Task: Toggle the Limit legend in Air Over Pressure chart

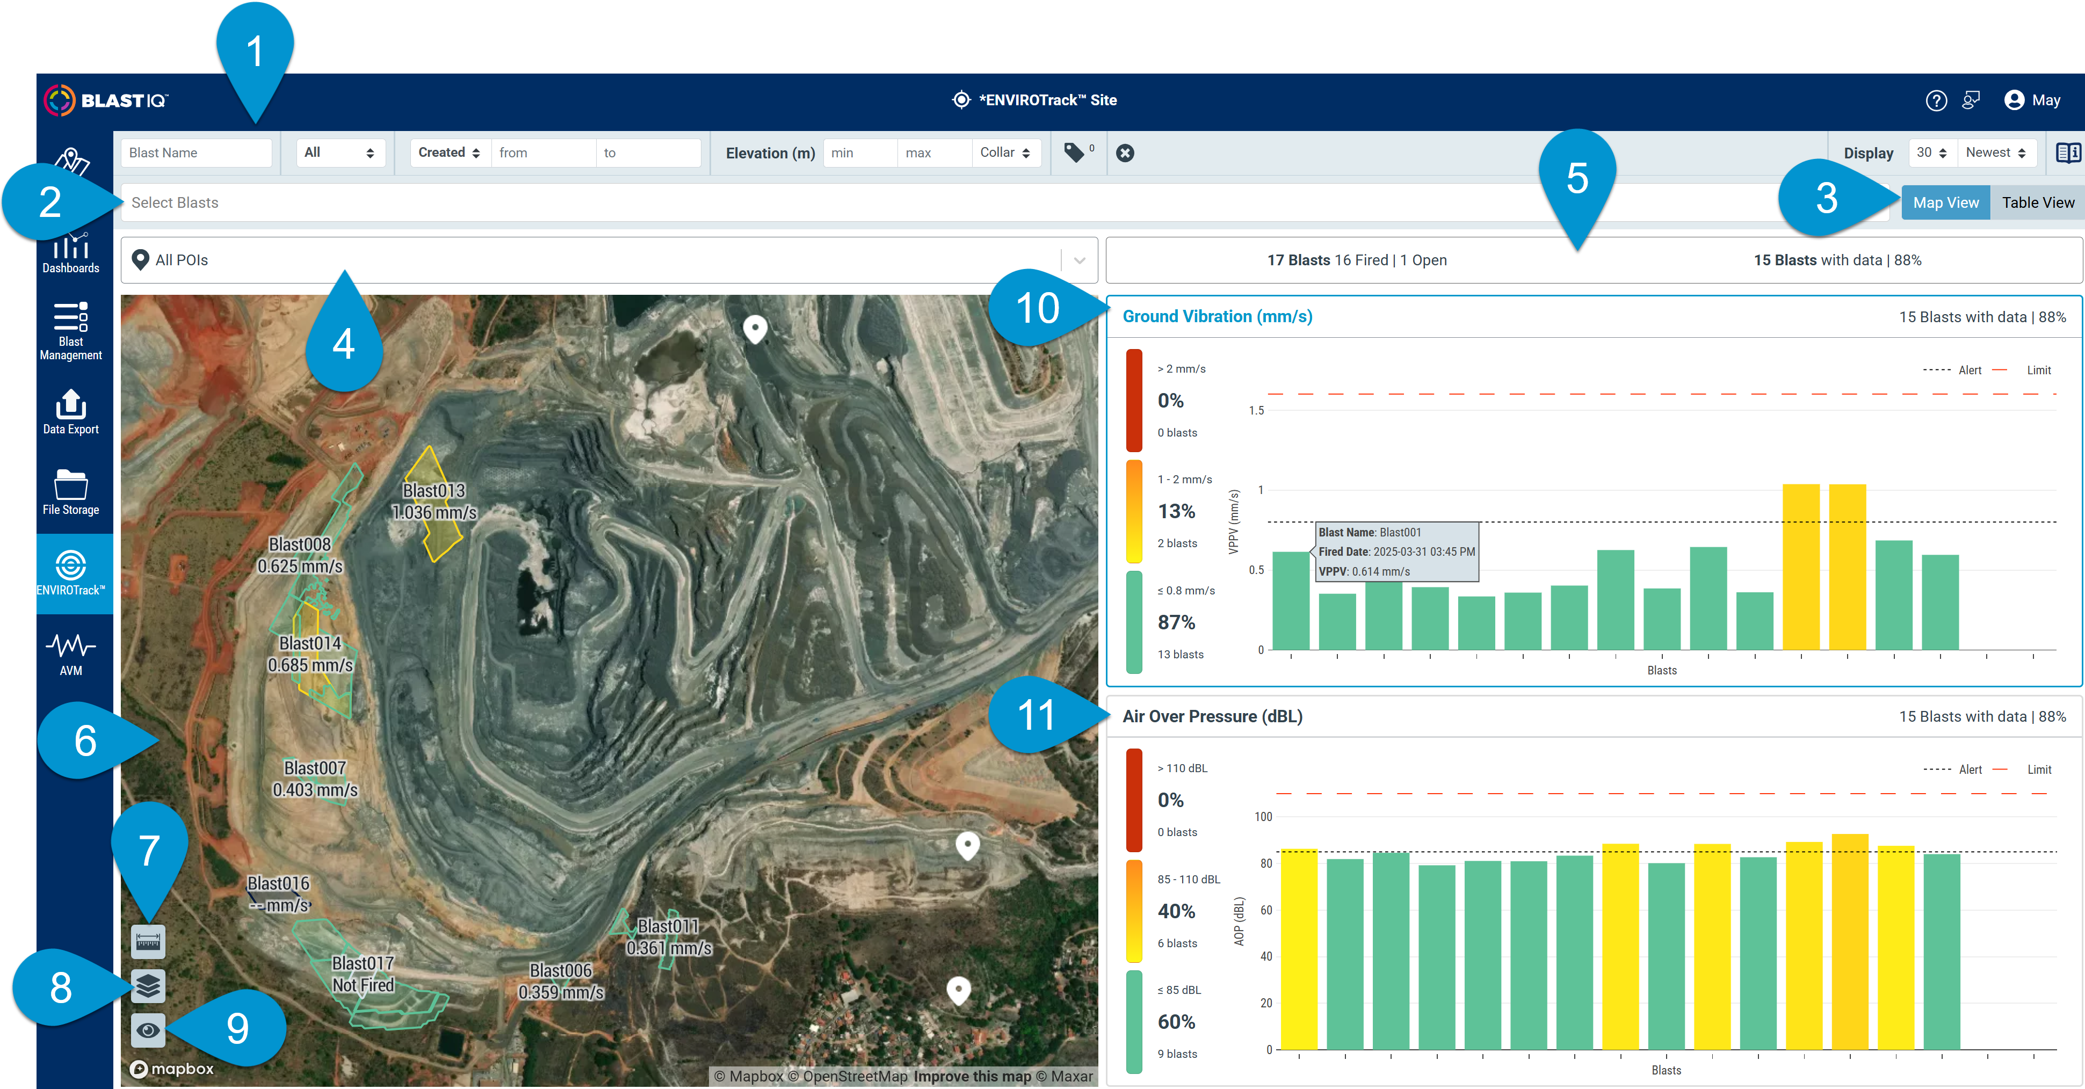Action: [2021, 769]
